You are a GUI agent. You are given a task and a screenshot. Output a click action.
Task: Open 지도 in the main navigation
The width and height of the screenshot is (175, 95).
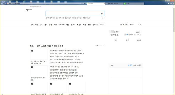[x=46, y=25]
